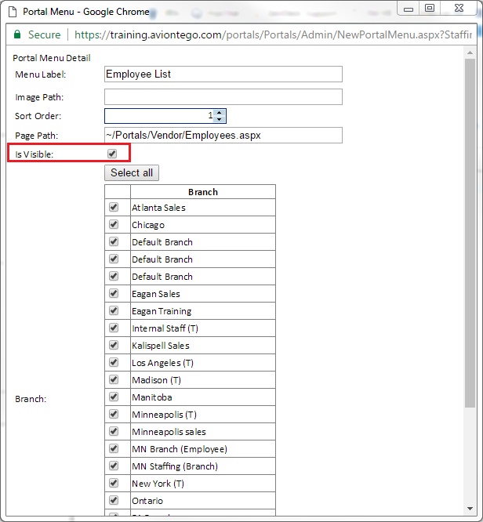Image resolution: width=483 pixels, height=522 pixels.
Task: Uncheck the Los Angeles (T) checkbox
Action: (114, 362)
